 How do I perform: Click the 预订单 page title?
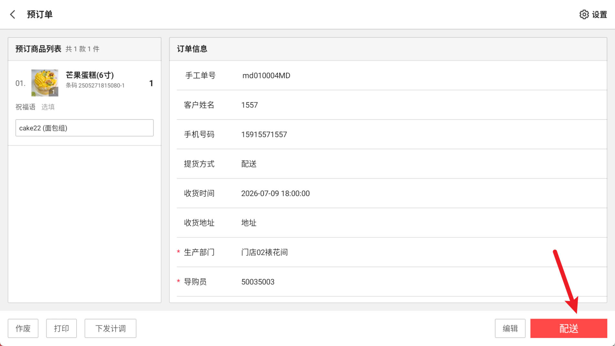(x=40, y=15)
